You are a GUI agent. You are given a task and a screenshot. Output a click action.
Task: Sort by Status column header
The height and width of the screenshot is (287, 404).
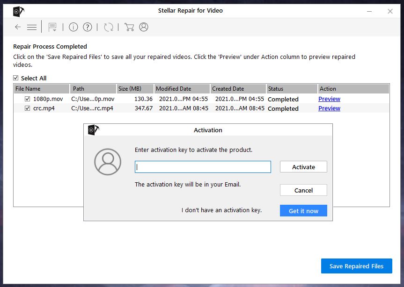(292, 89)
